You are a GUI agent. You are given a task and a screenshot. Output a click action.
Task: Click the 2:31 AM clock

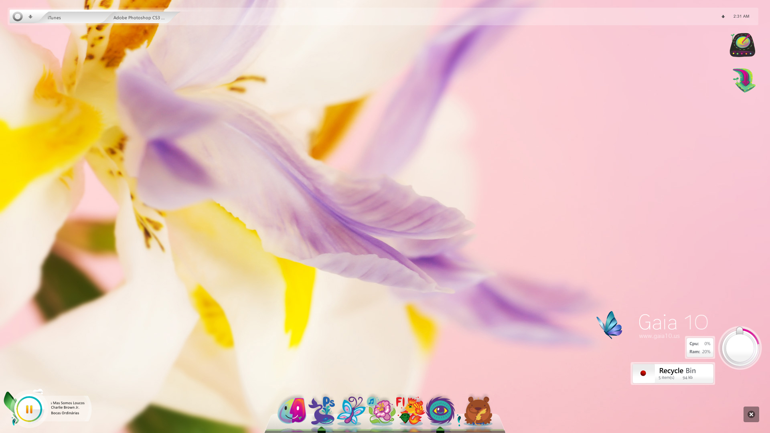point(741,16)
